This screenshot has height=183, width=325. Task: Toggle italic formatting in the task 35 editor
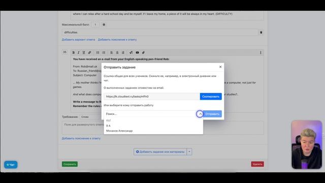pos(79,53)
